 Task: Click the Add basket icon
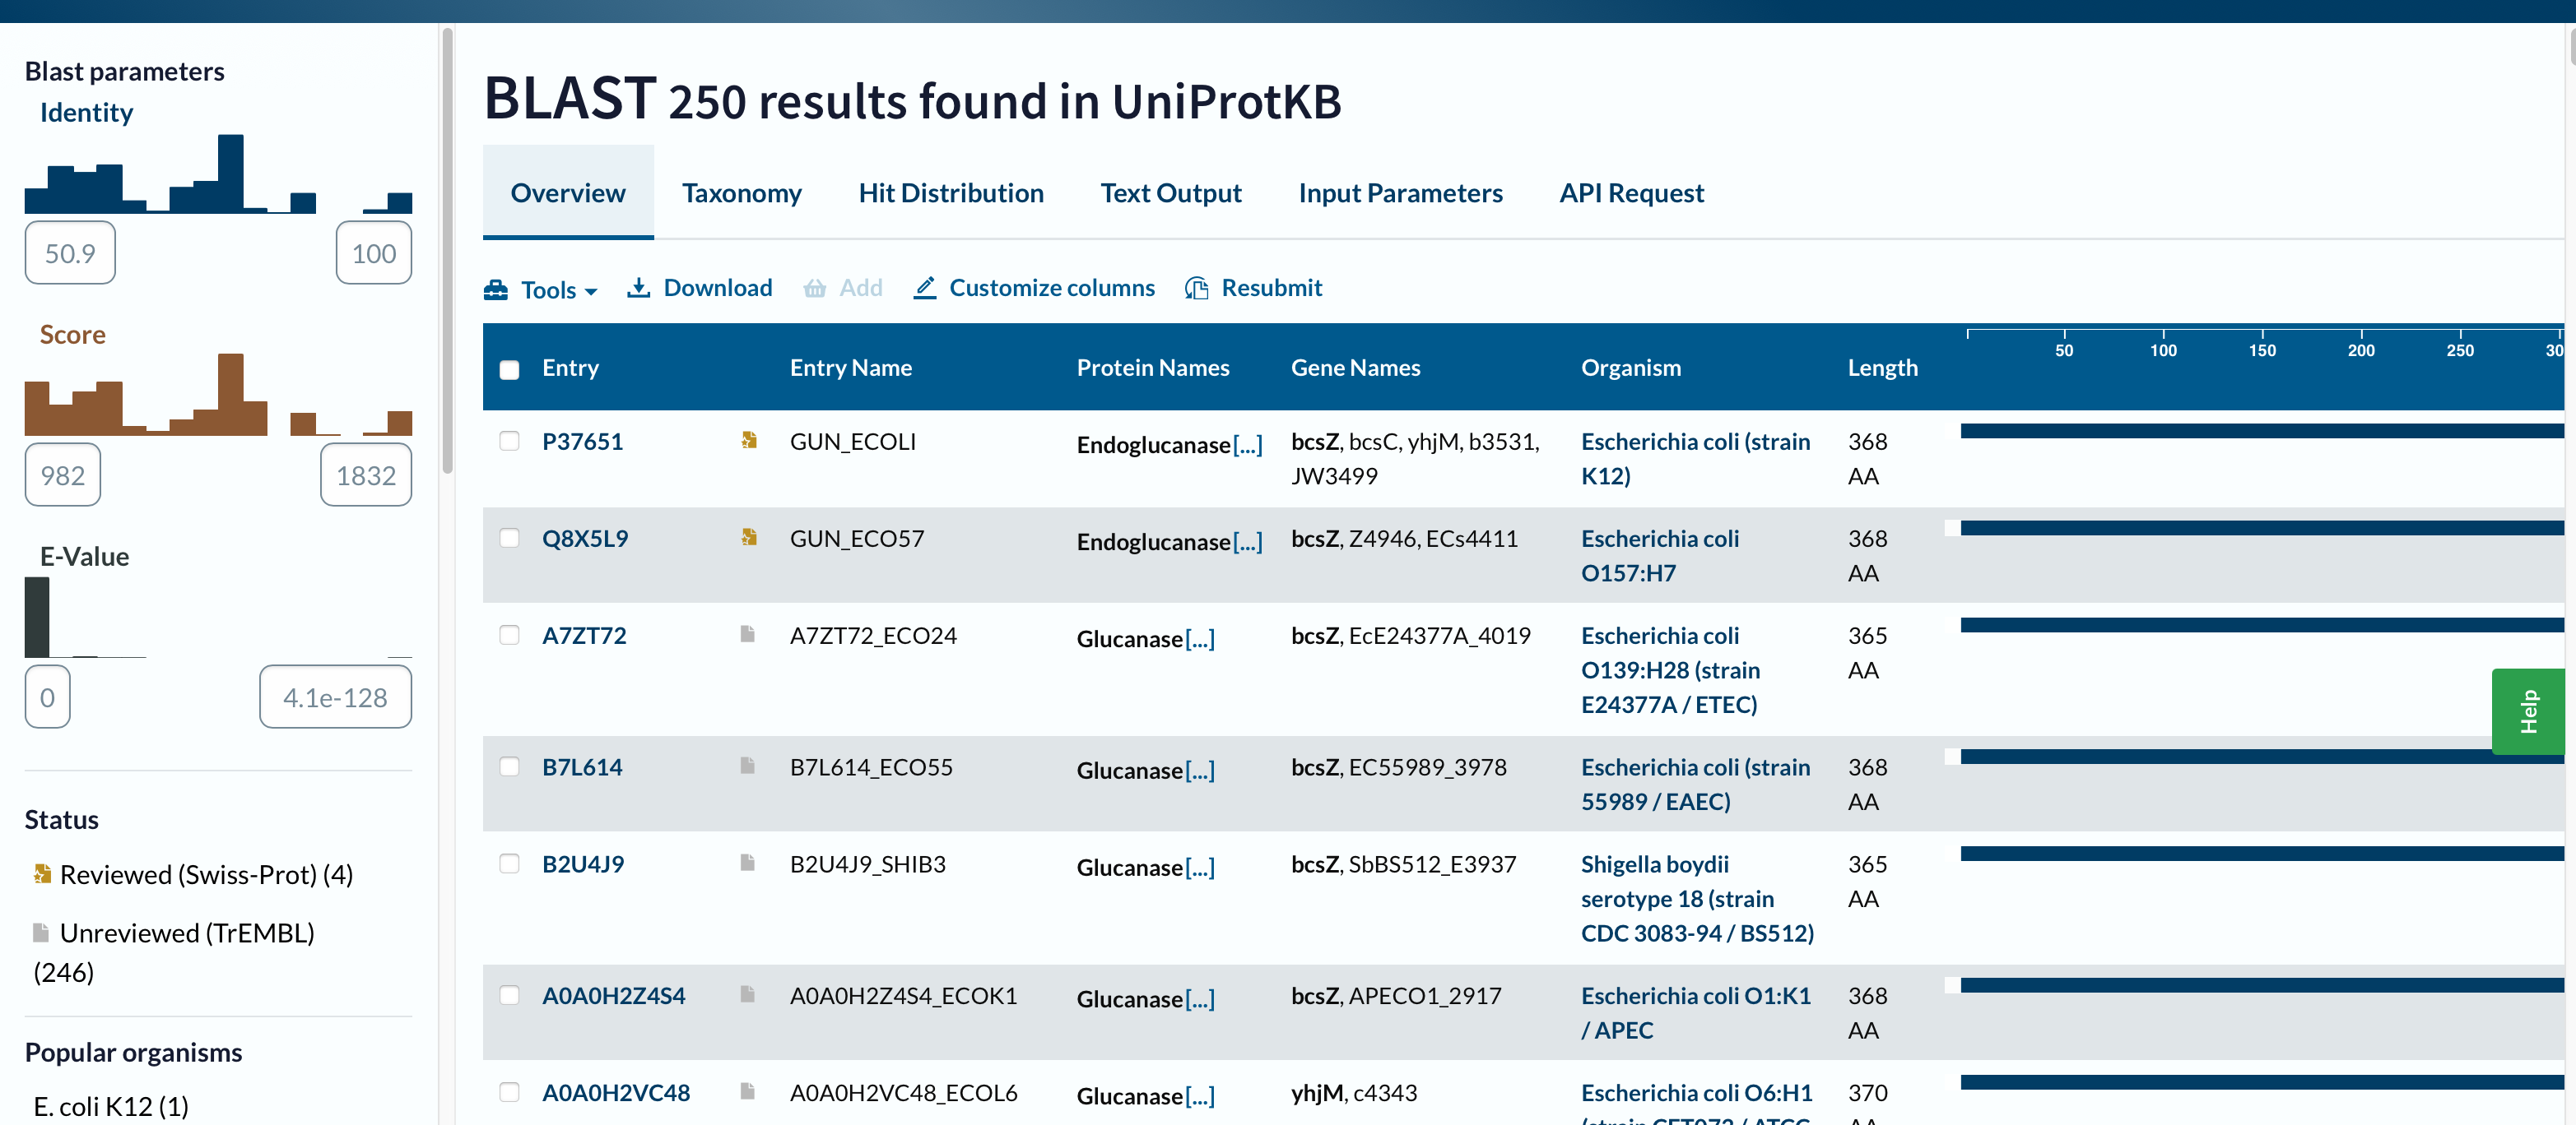point(815,289)
